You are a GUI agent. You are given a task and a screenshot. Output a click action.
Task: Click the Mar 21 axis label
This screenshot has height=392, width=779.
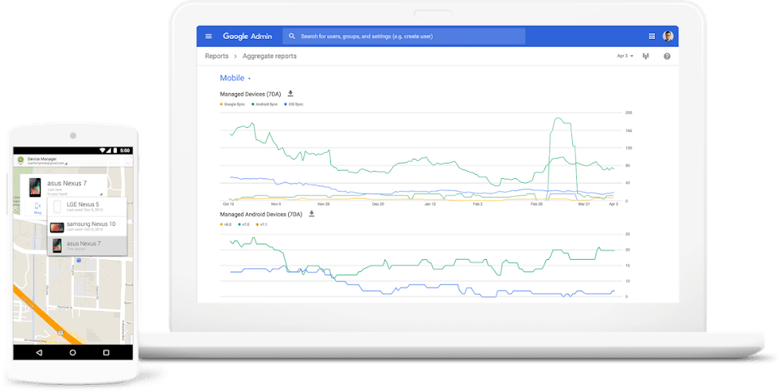pos(583,204)
